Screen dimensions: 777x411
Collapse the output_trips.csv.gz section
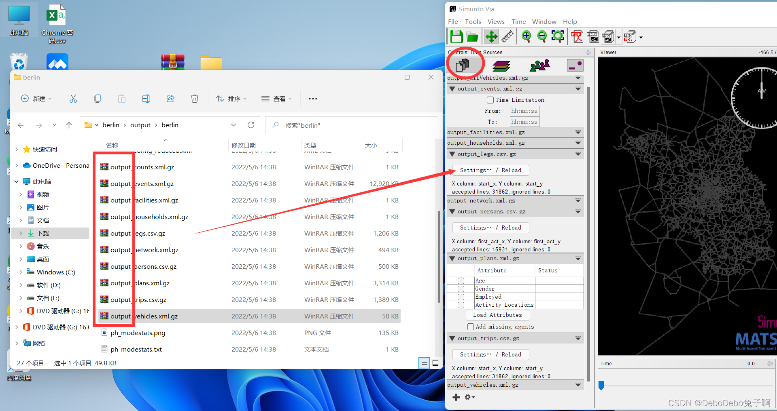click(x=452, y=338)
